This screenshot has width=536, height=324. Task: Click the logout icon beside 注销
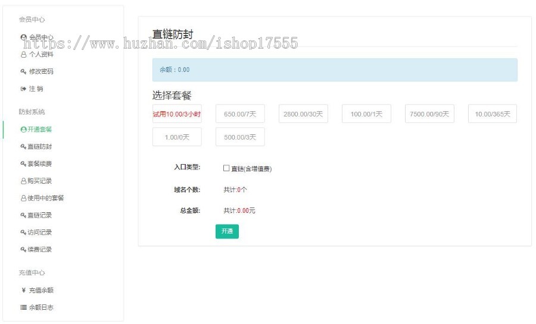tap(23, 89)
